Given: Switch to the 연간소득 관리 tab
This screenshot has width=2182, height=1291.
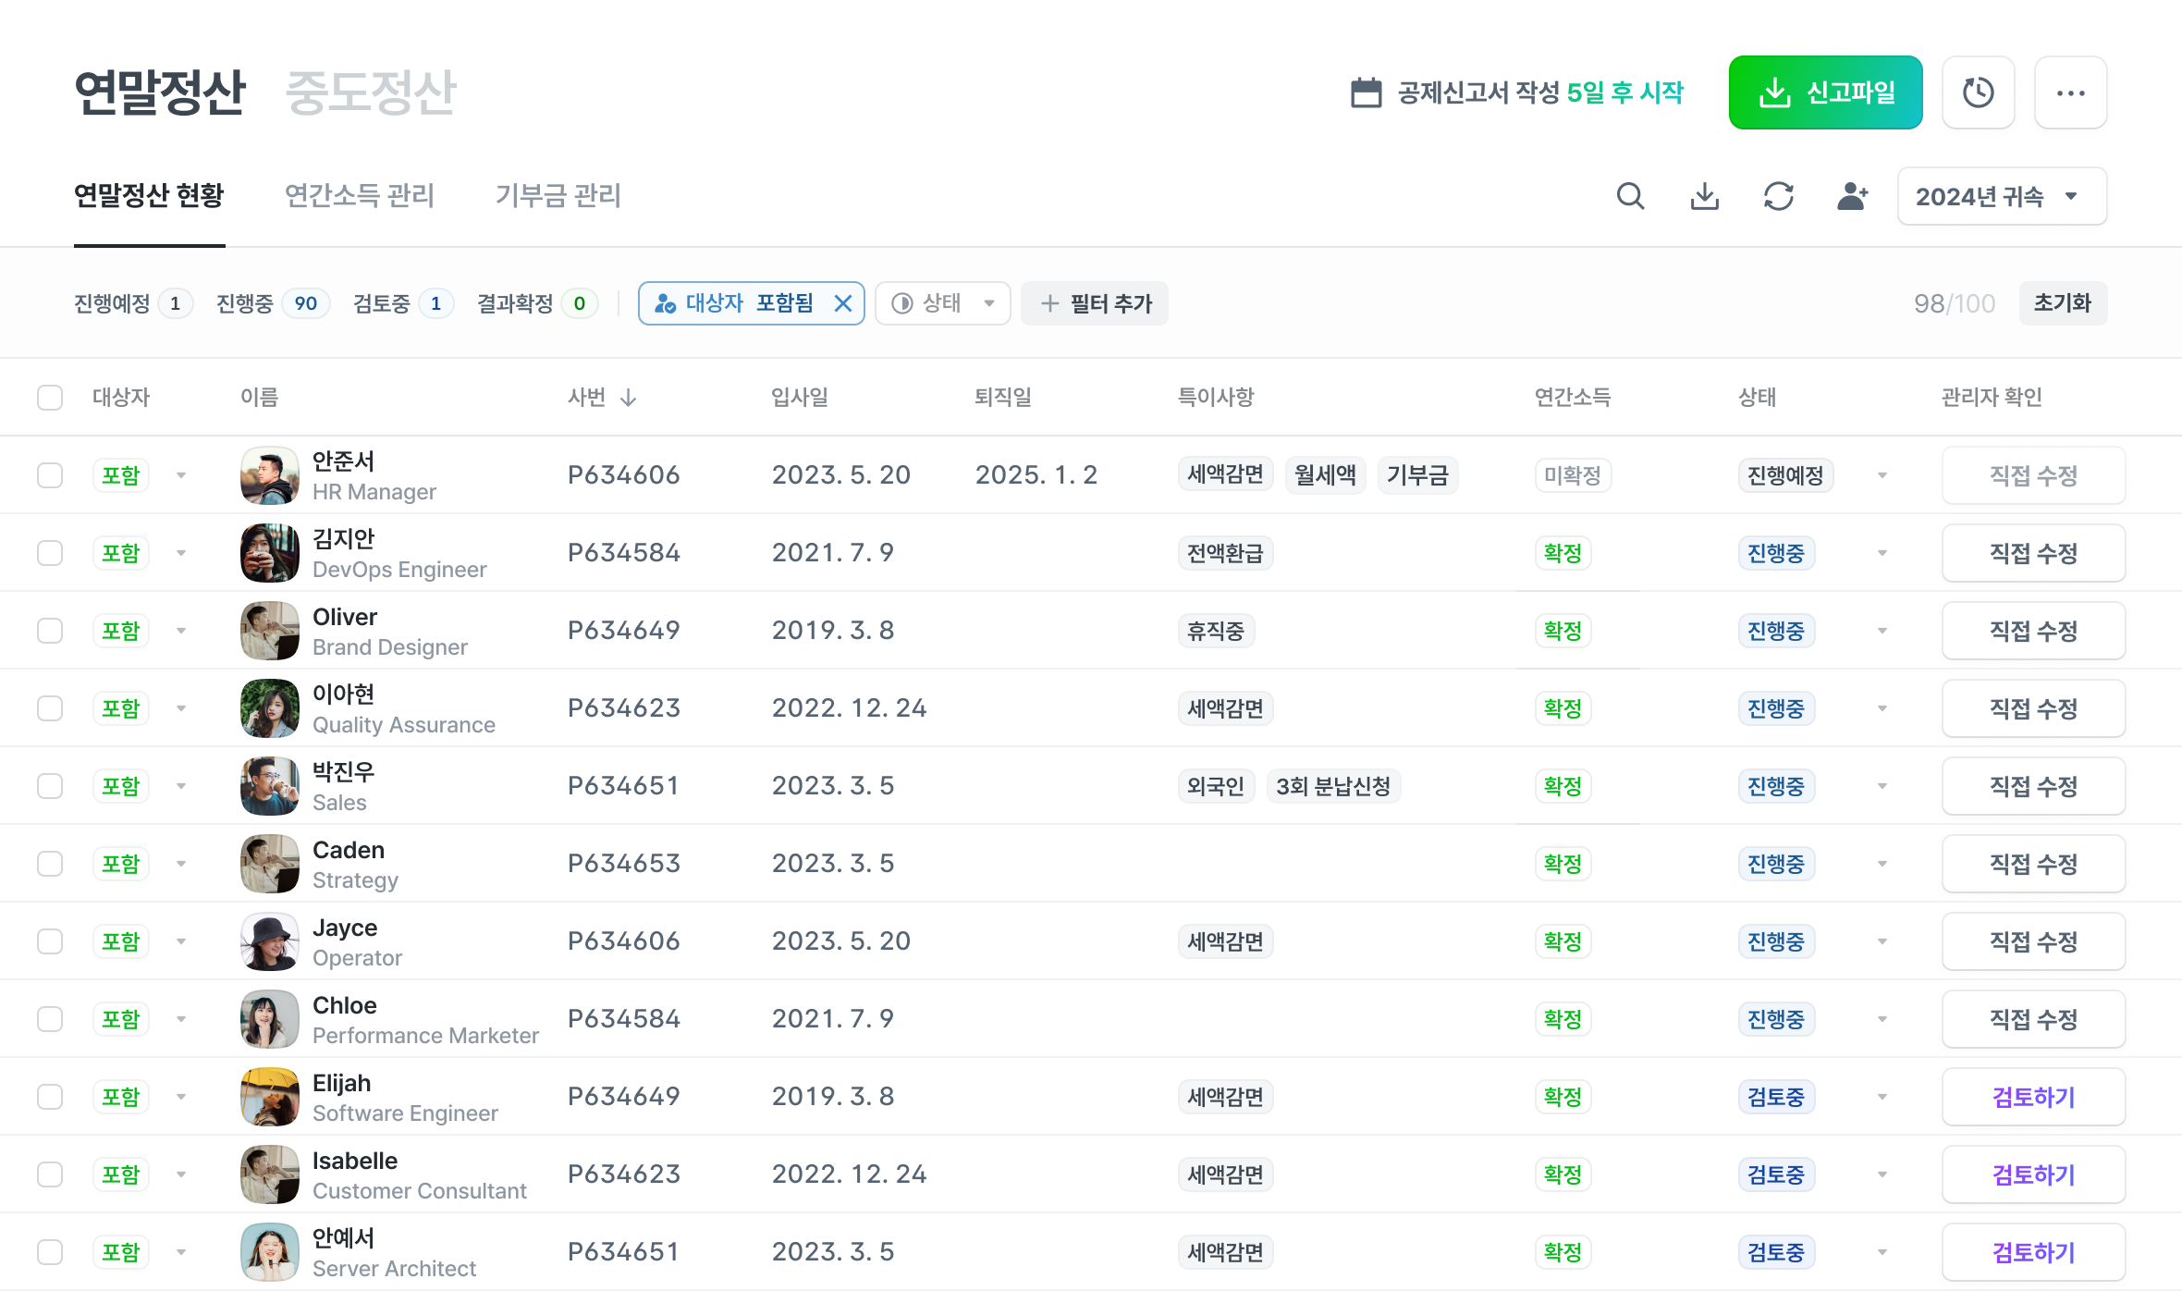Looking at the screenshot, I should click(x=360, y=196).
